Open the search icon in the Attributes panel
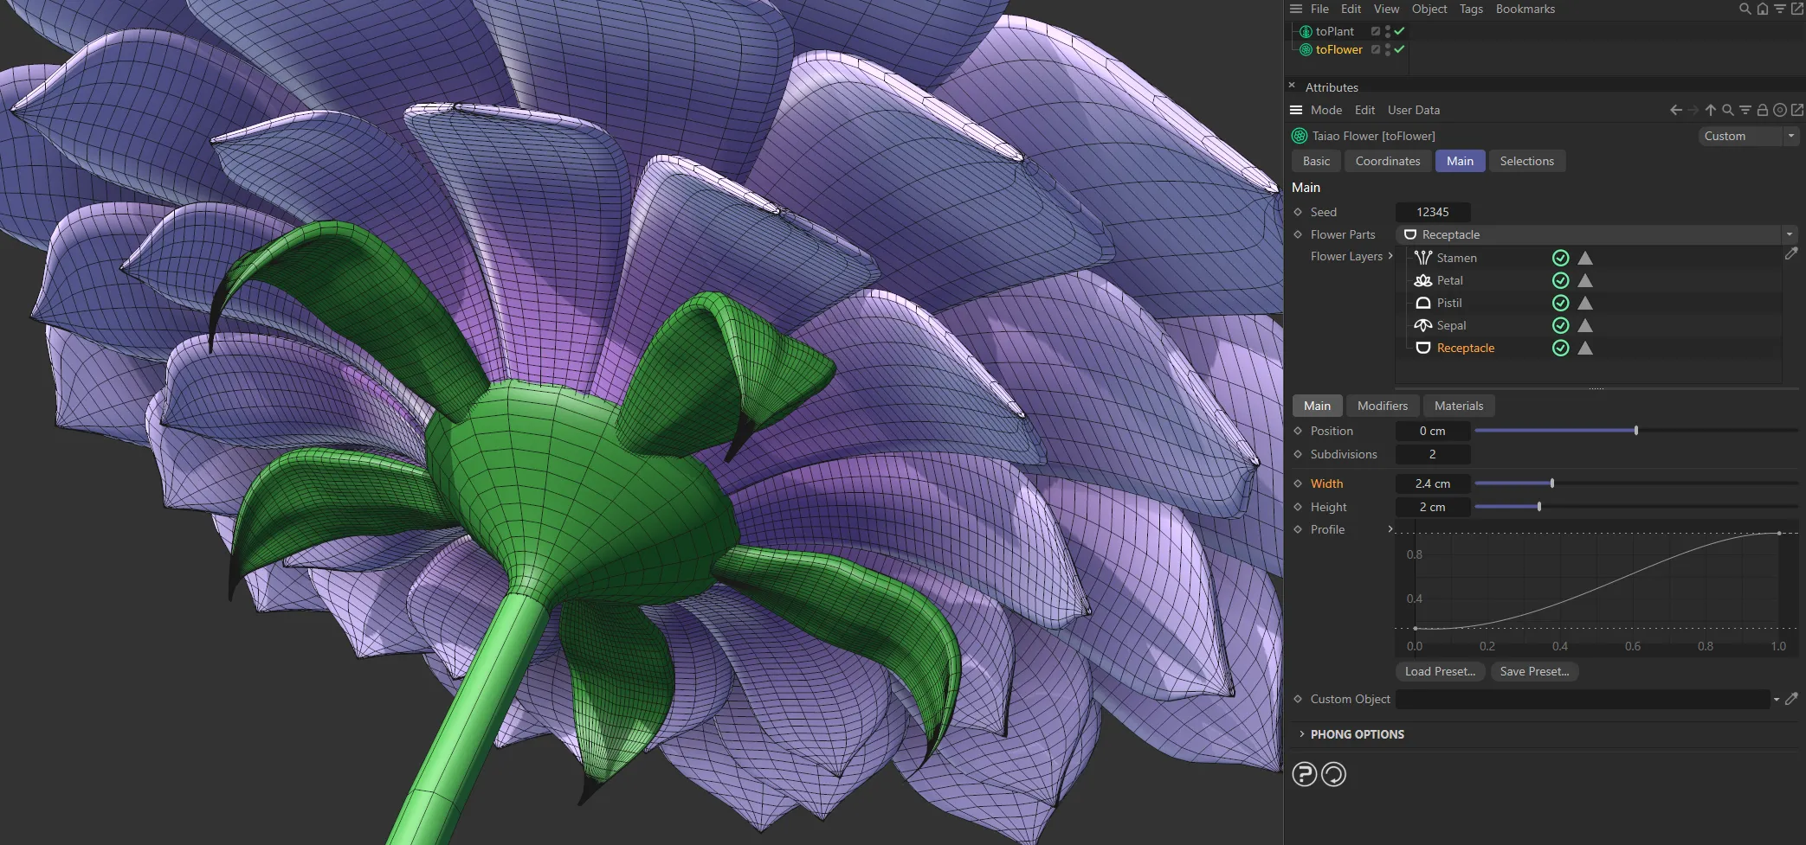Screen dimensions: 1806x845 tap(1728, 110)
